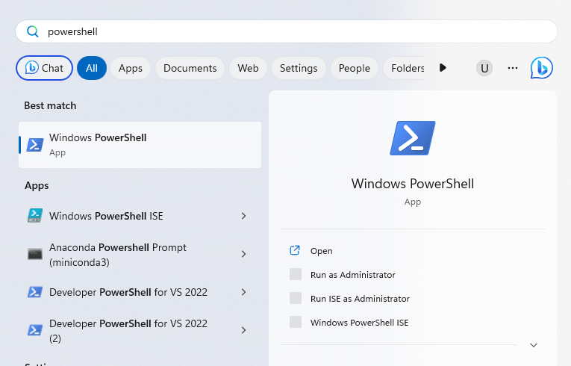
Task: Open the Bing icon at top right
Action: 541,68
